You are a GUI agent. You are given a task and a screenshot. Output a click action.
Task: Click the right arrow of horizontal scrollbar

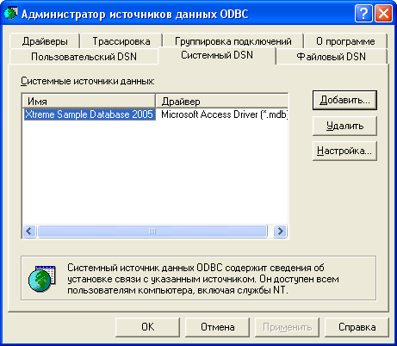pos(280,231)
